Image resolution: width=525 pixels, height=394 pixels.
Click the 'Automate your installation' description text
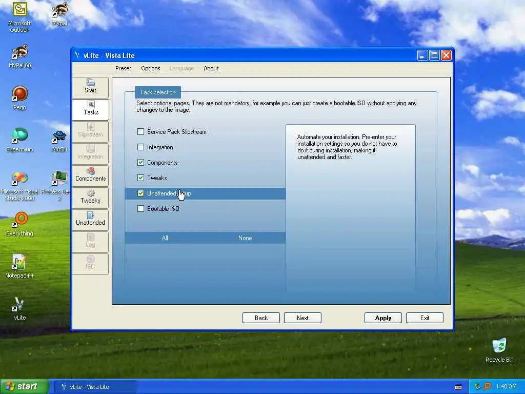(x=347, y=147)
